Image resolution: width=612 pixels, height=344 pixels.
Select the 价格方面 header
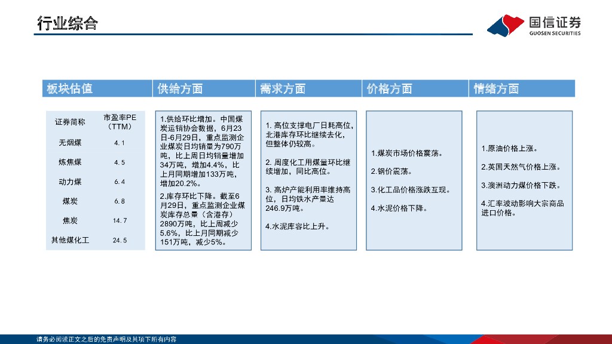point(415,88)
